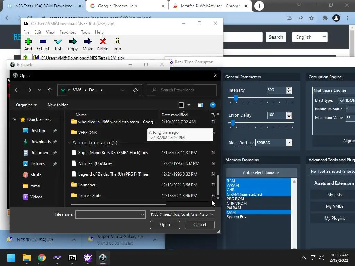Open My Lists in Corruptor
Image resolution: width=355 pixels, height=266 pixels.
[335, 195]
